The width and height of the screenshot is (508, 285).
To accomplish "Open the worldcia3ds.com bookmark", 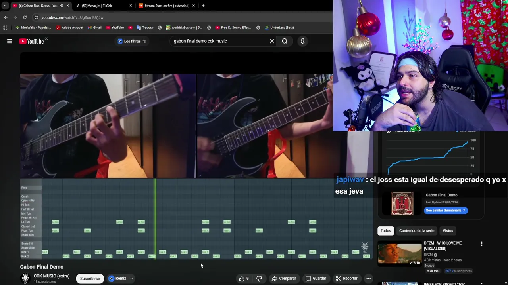I will point(184,28).
